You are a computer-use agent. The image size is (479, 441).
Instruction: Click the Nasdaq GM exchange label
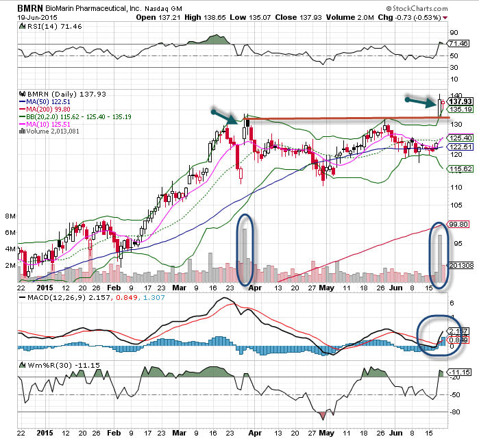click(163, 9)
